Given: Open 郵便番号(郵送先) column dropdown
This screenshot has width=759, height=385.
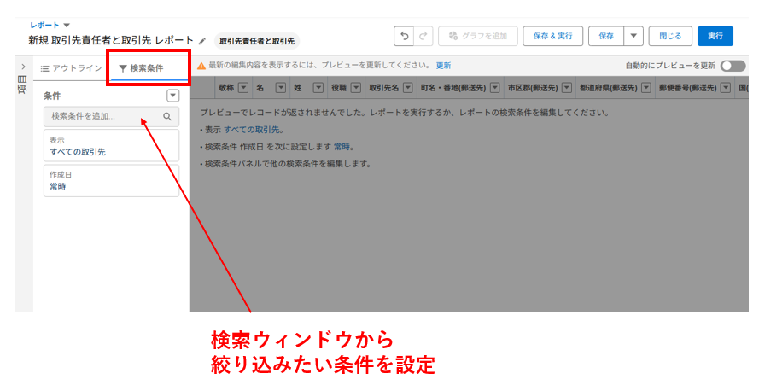Looking at the screenshot, I should [x=725, y=88].
